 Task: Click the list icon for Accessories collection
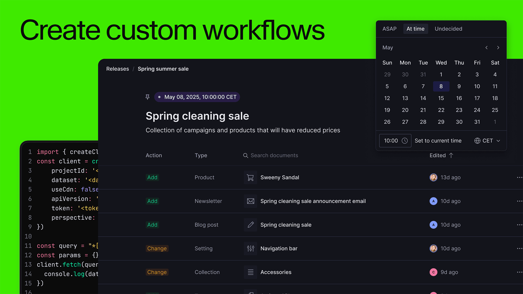(250, 272)
